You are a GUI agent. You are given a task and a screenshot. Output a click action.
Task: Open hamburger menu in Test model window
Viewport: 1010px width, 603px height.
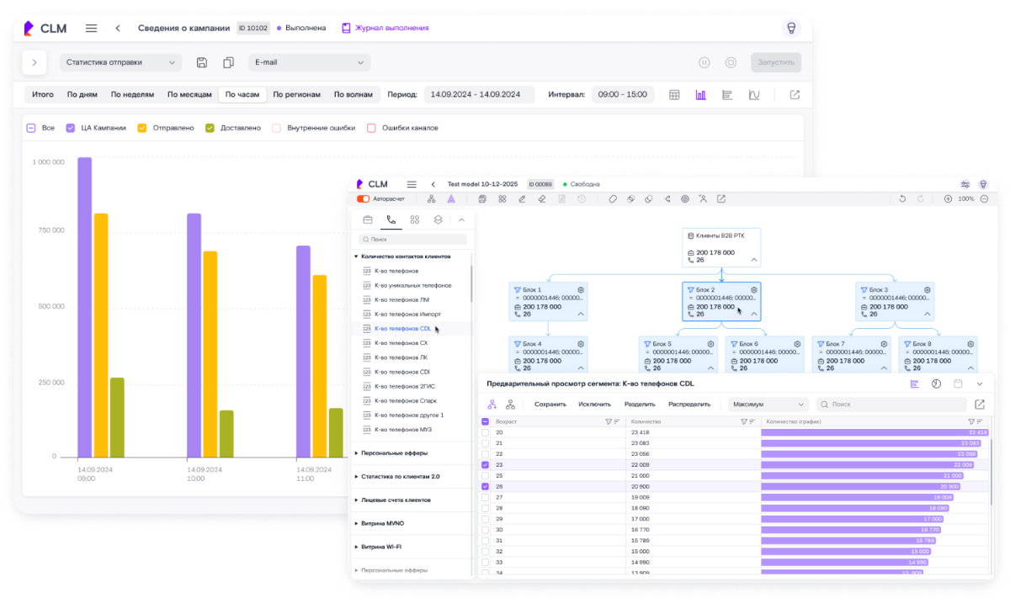pos(412,184)
